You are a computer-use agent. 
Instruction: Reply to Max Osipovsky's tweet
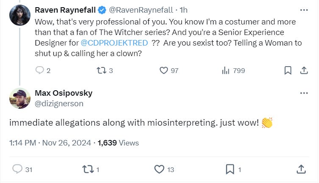pos(17,169)
